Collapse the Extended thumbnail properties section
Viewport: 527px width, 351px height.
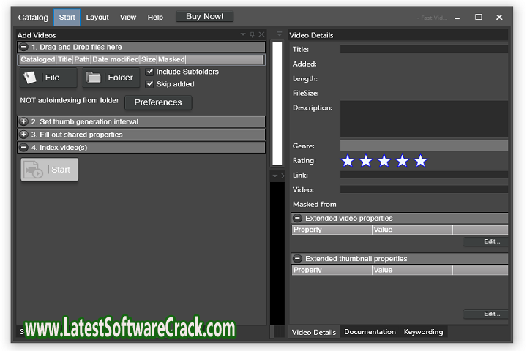[x=298, y=258]
